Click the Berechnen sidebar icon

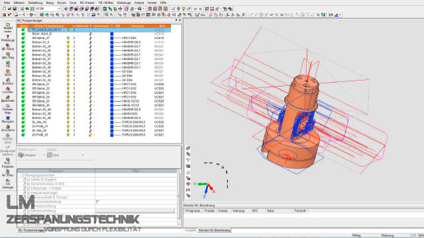point(8,99)
